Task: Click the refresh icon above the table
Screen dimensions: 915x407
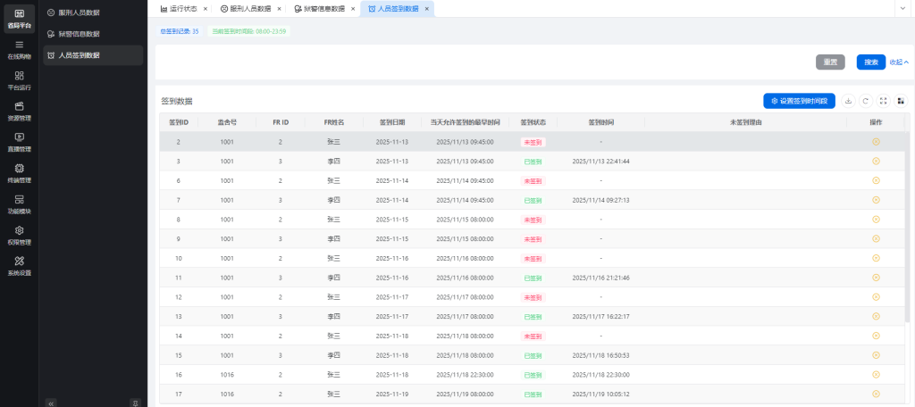Action: coord(866,101)
